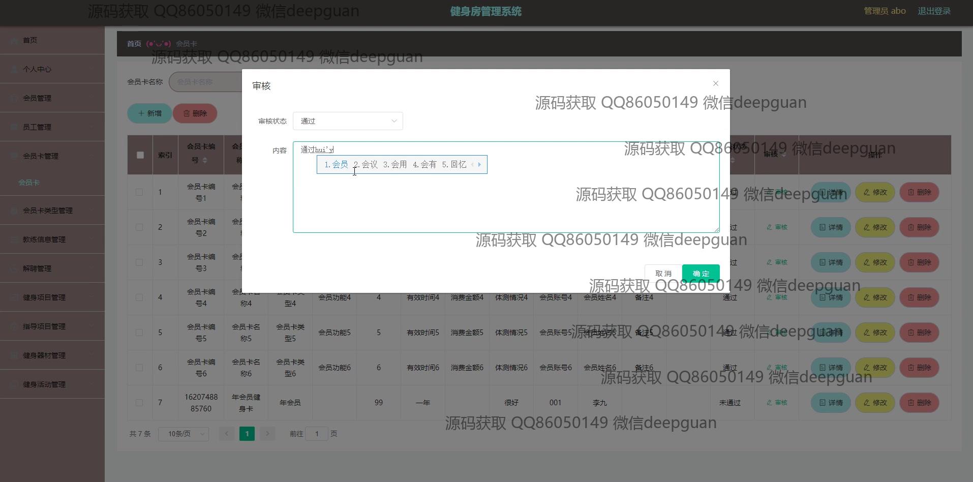Focus the 内容 text area

pos(506,203)
